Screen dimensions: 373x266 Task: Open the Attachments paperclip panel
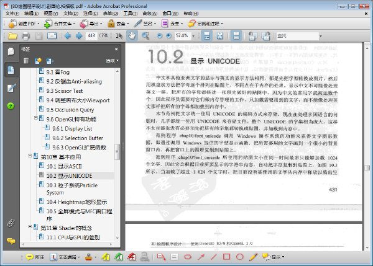[x=11, y=223]
